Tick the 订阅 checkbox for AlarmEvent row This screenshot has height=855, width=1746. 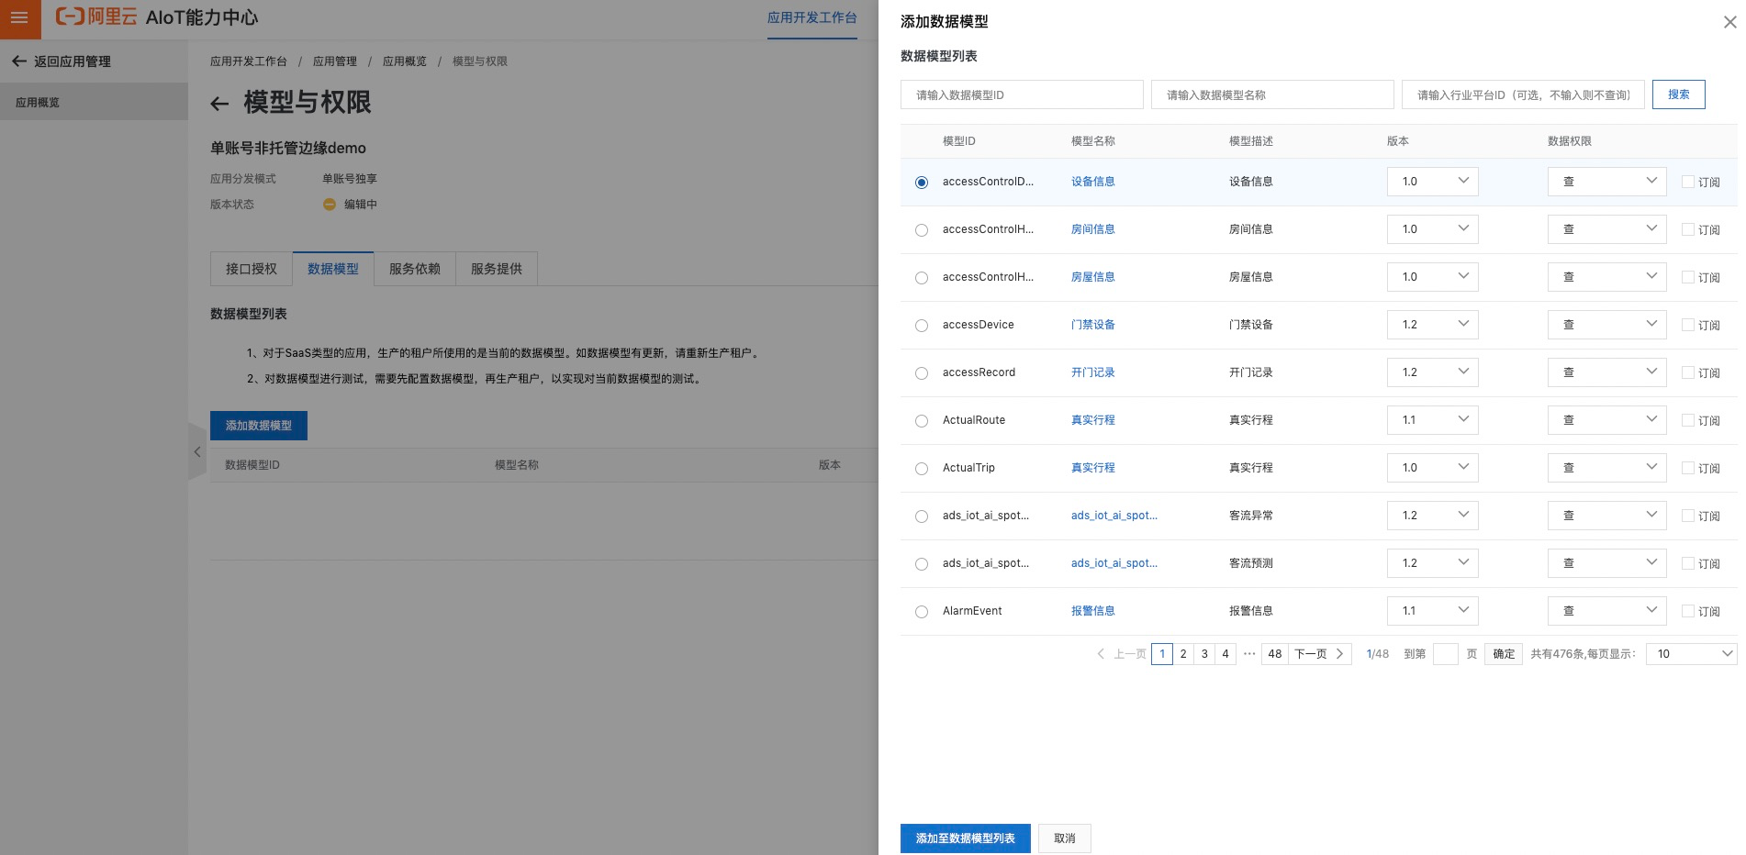(1688, 611)
